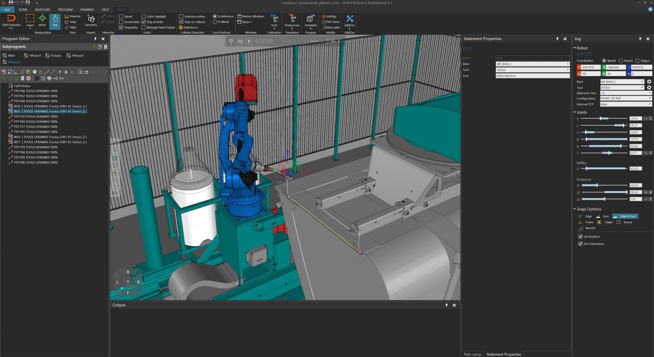This screenshot has height=357, width=654.
Task: Click the gear icon next to Base
Action: (x=649, y=82)
